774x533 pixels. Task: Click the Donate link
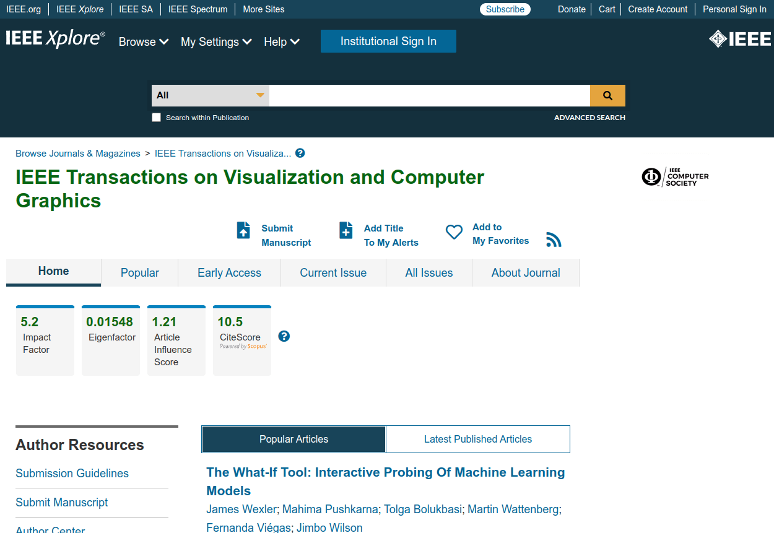click(572, 9)
